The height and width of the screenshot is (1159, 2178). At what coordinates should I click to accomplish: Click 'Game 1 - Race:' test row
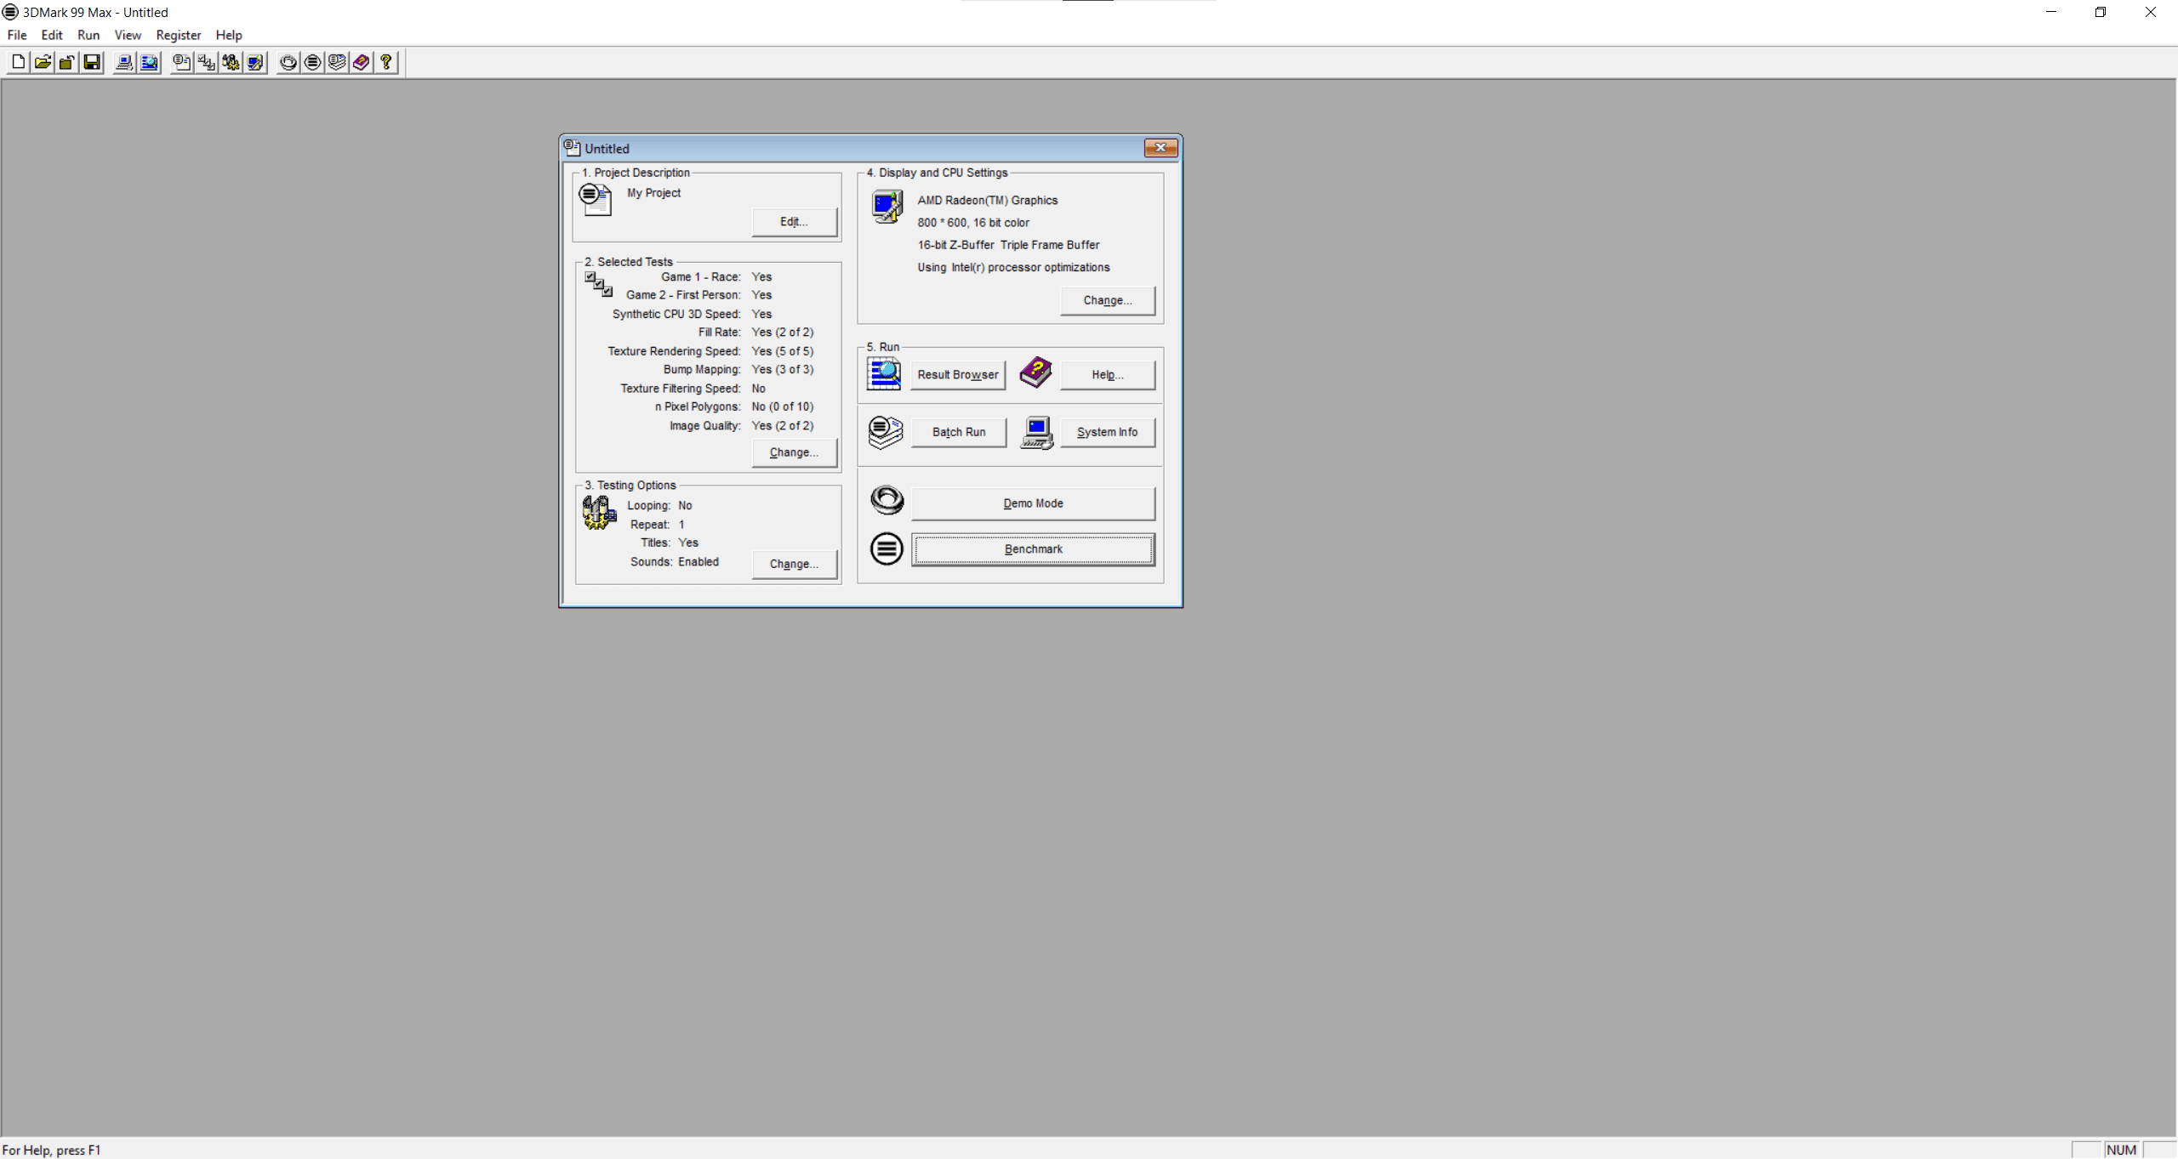[x=701, y=277]
